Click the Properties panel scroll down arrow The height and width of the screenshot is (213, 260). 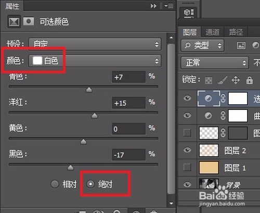(171, 203)
